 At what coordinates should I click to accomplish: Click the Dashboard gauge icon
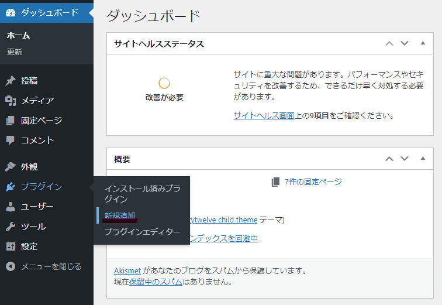[11, 12]
